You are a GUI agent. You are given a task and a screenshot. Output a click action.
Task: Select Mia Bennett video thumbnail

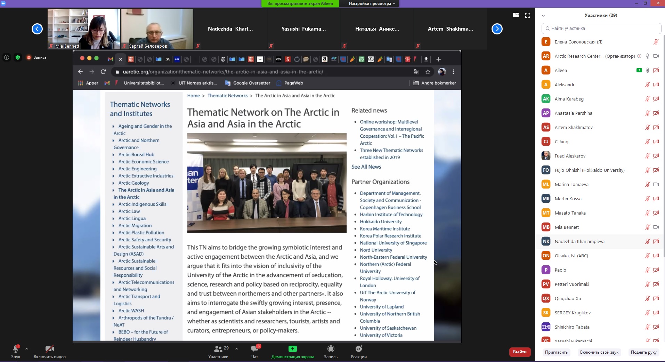click(x=84, y=29)
